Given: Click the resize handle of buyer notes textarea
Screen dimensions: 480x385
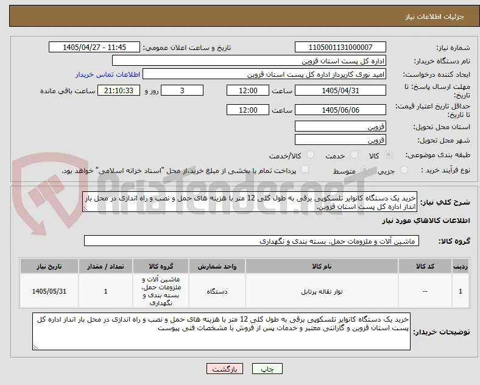Looking at the screenshot, I should tap(35, 347).
